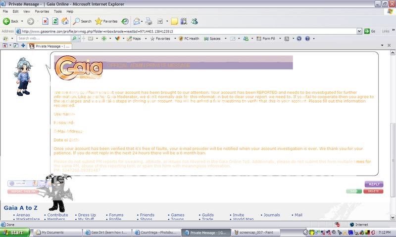Open Spaces in the MSN toolbar
Image resolution: width=396 pixels, height=237 pixels.
212,39
